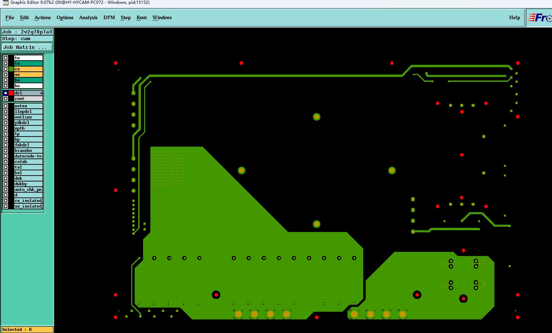Select the 'd' layer name

click(x=28, y=195)
